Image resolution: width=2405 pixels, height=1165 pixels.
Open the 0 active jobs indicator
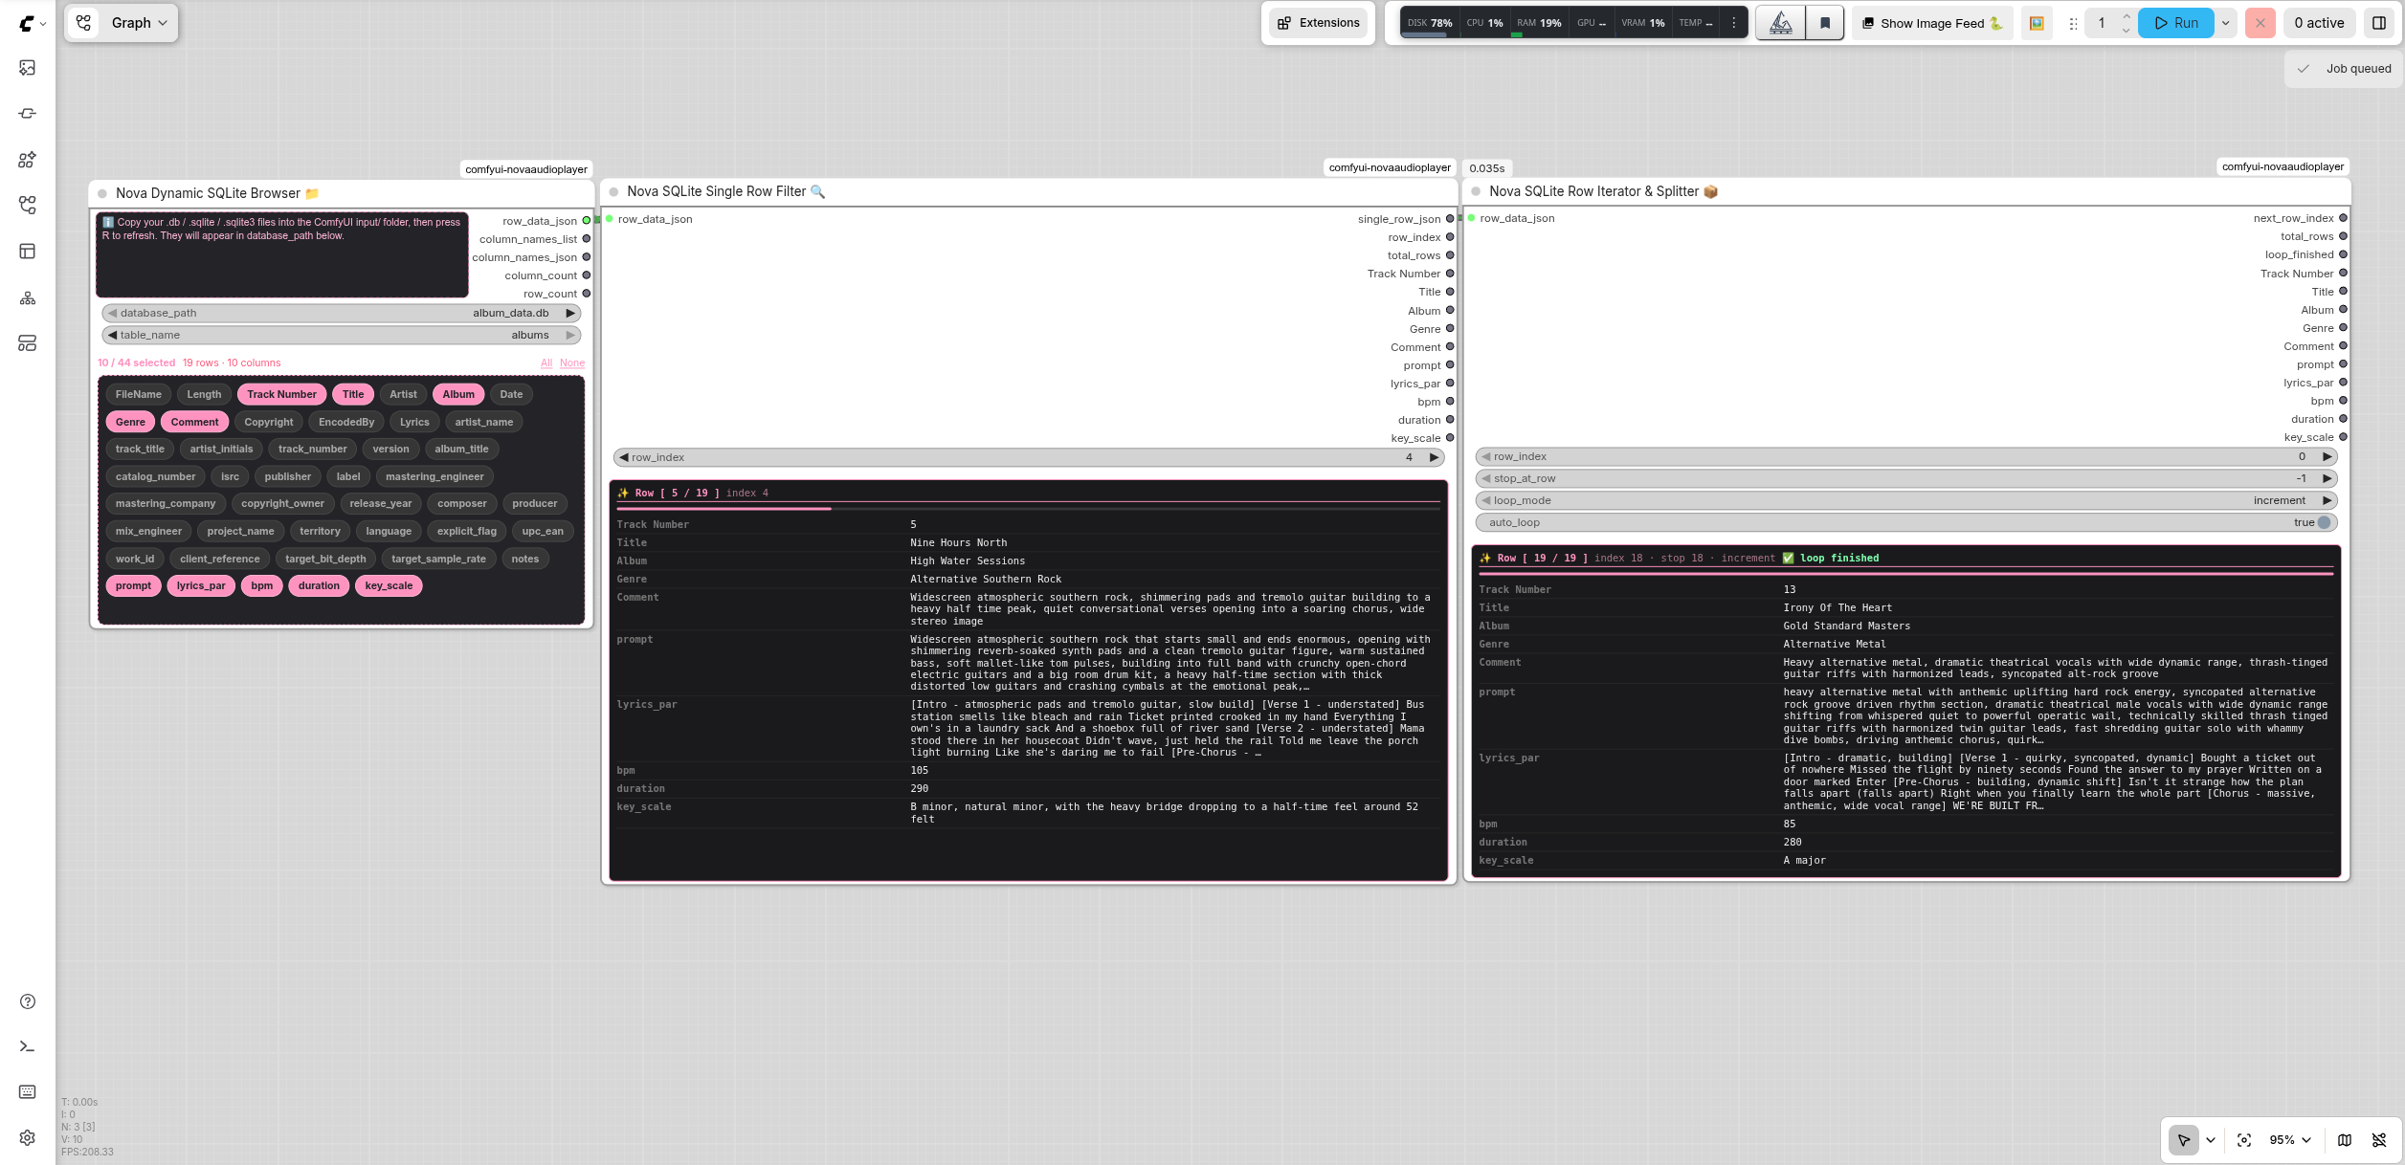(2319, 23)
